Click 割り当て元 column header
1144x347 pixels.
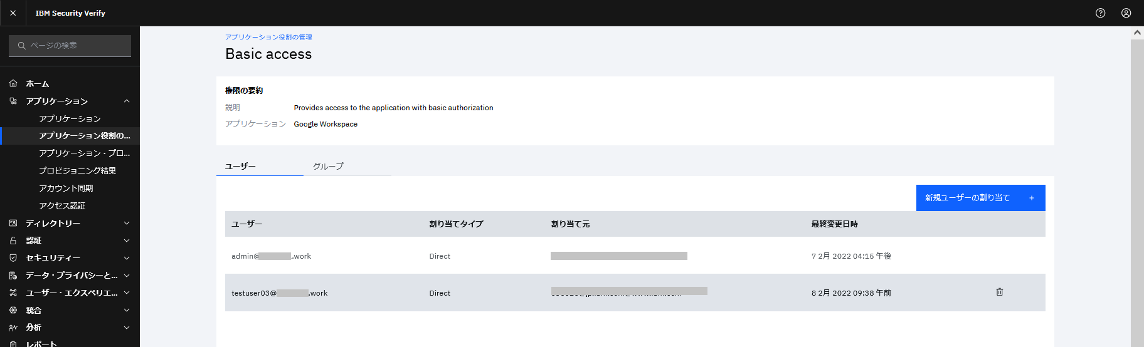coord(570,224)
